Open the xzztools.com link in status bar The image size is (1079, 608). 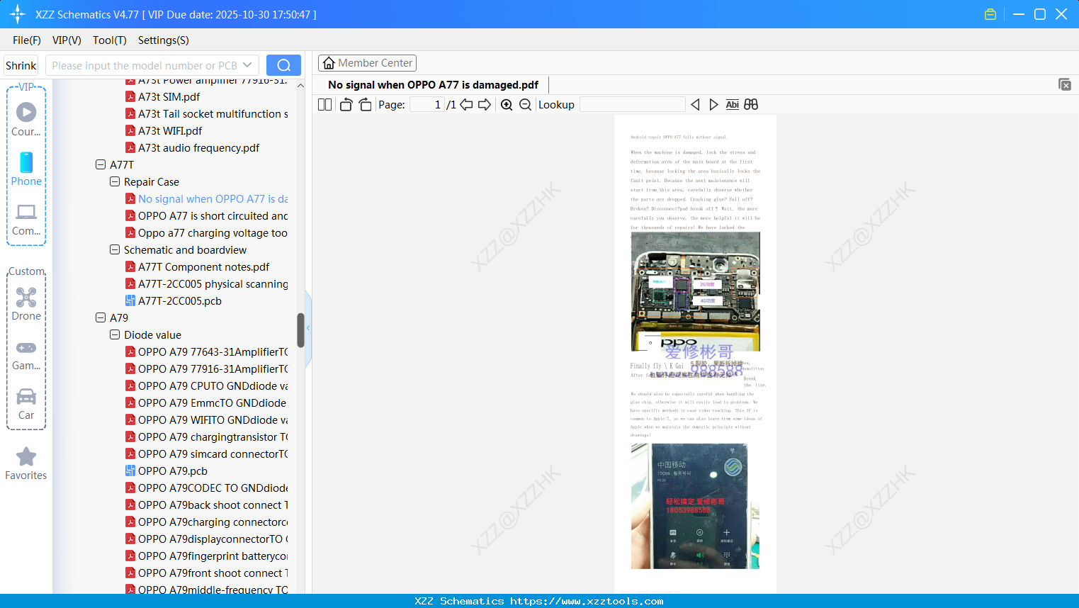coord(587,601)
